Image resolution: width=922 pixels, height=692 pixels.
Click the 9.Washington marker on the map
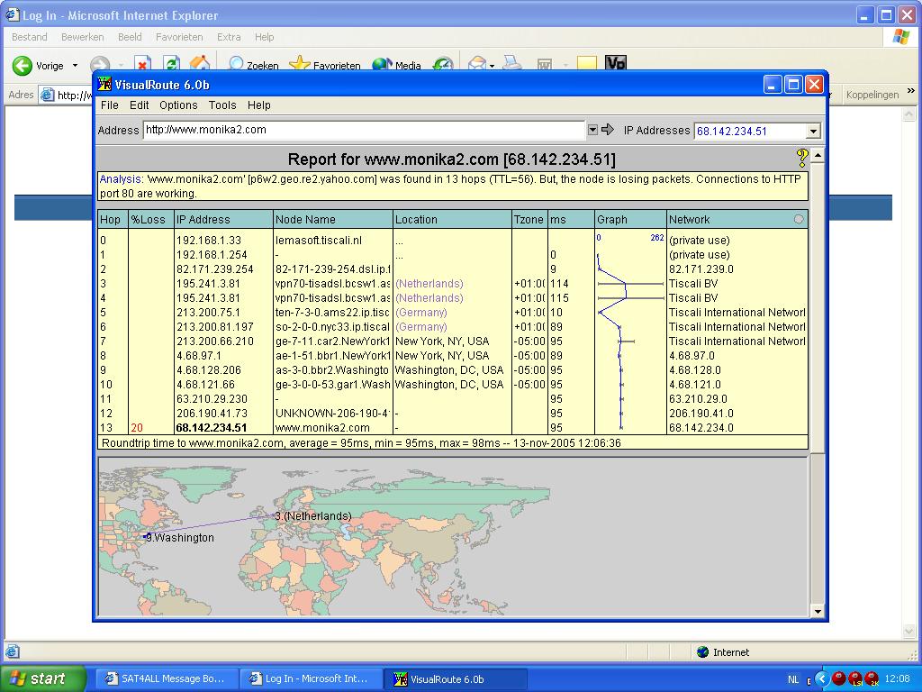(179, 537)
